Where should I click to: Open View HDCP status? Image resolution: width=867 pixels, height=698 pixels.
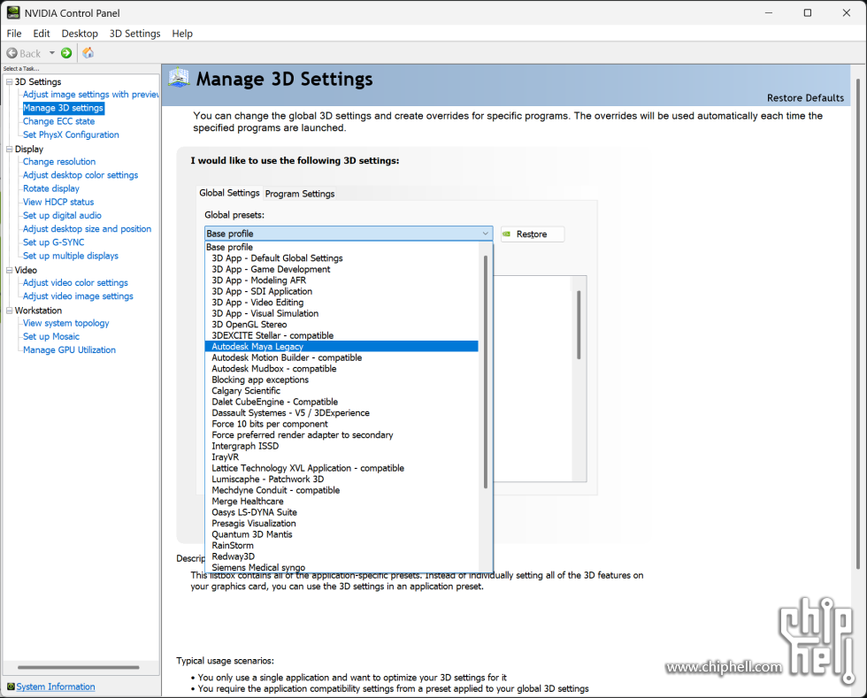click(x=58, y=202)
